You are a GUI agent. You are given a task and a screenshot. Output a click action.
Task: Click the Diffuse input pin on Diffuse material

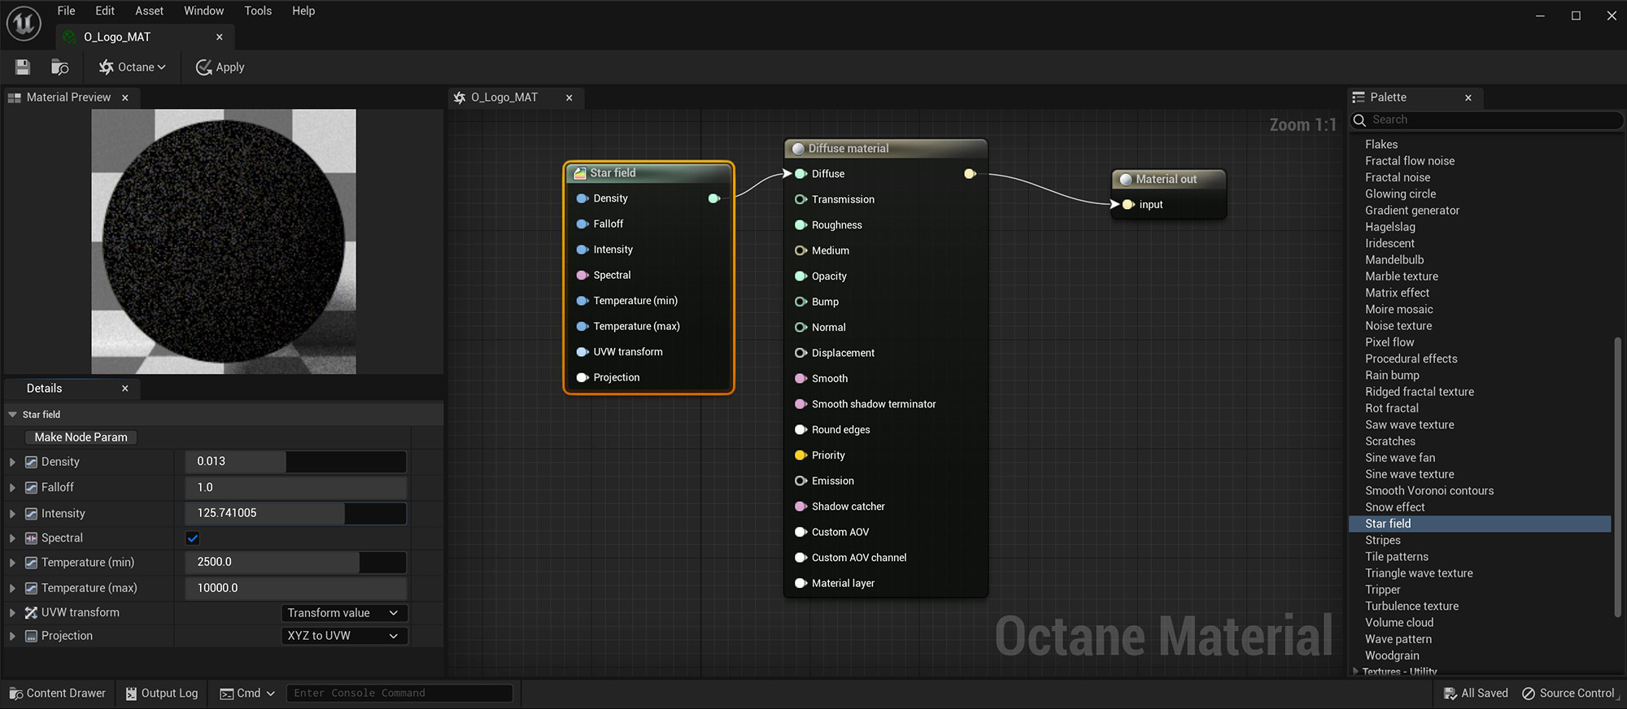tap(800, 174)
